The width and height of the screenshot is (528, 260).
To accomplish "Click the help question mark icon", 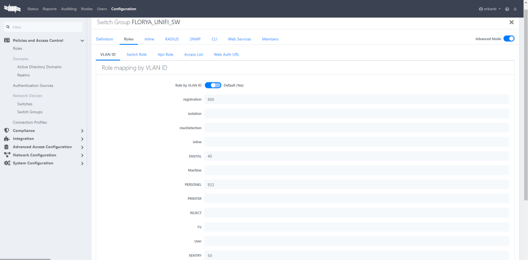I will (x=507, y=9).
